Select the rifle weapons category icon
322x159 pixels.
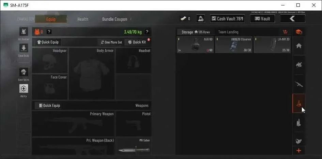click(x=298, y=84)
